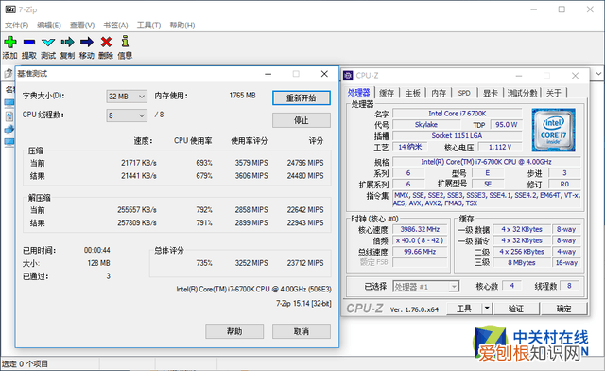
Task: Open the 编辑(E) menu
Action: (49, 26)
